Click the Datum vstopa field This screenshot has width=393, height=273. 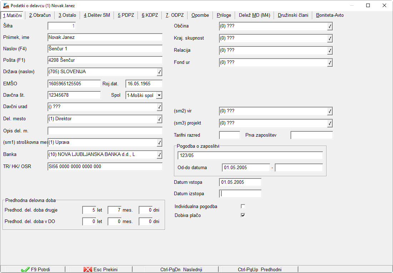click(240, 182)
